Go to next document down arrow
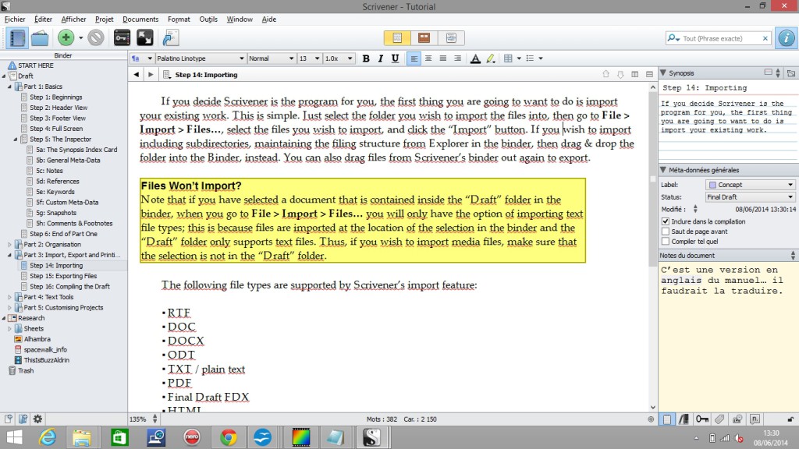The height and width of the screenshot is (449, 799). coord(620,74)
